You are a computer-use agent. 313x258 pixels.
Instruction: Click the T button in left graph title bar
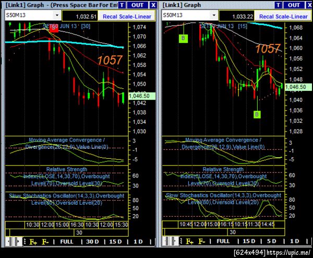[x=122, y=5]
